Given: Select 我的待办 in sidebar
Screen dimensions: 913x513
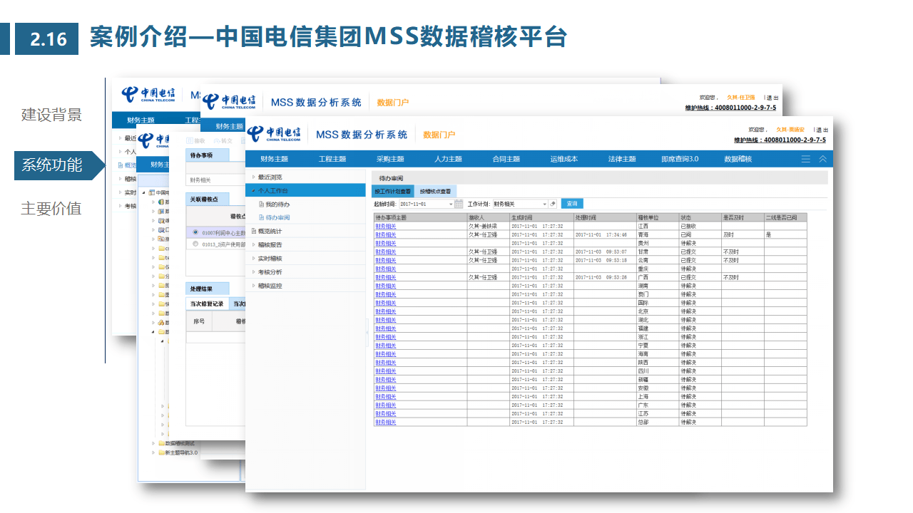Looking at the screenshot, I should (x=278, y=204).
